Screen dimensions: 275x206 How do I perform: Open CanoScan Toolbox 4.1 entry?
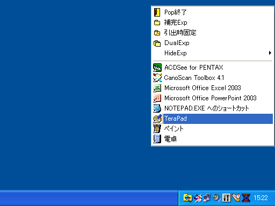[x=213, y=78]
